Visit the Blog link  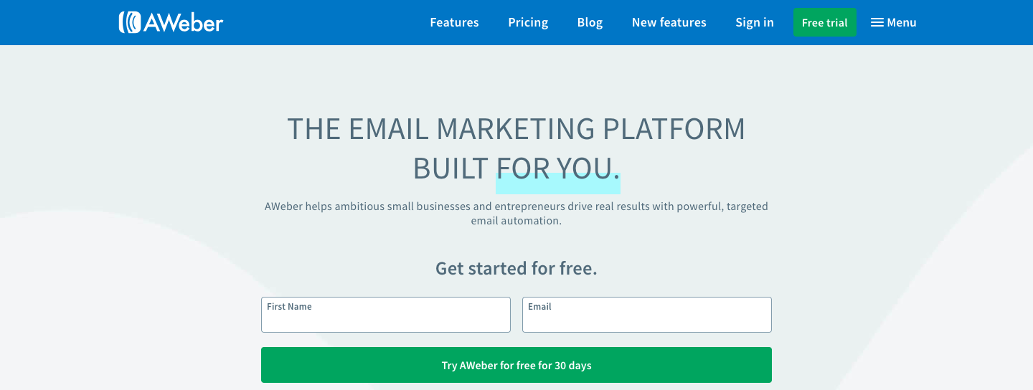coord(590,22)
